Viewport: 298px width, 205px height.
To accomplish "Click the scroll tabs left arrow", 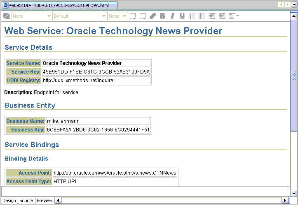I will [281, 5].
